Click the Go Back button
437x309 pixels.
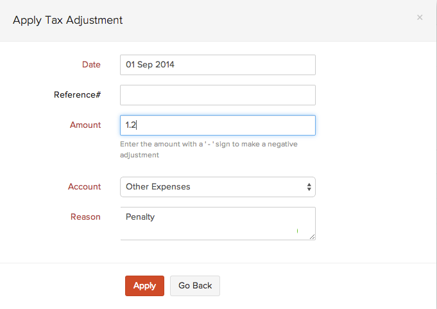click(195, 286)
